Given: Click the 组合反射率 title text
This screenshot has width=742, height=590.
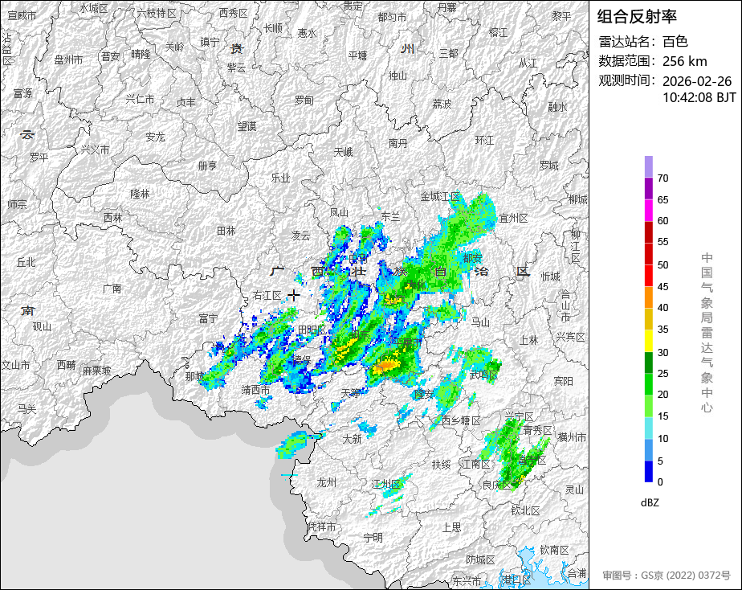Looking at the screenshot, I should [637, 17].
